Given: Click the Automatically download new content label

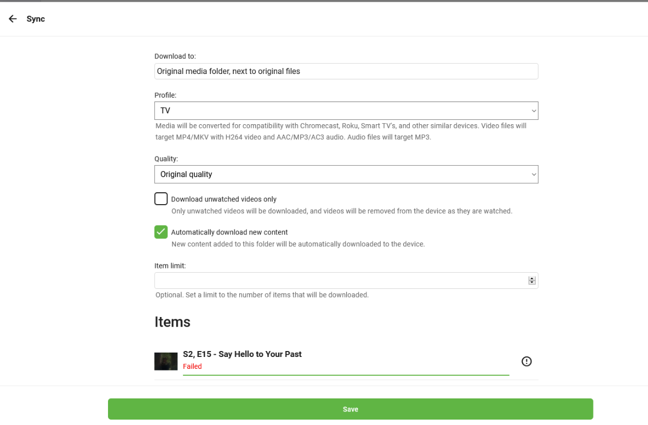Looking at the screenshot, I should tap(229, 232).
